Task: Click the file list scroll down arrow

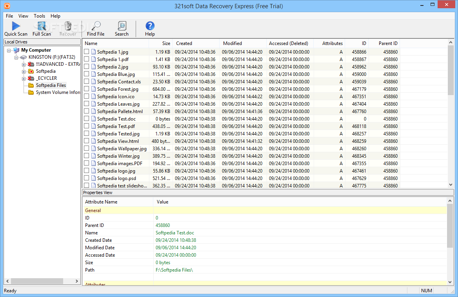Action: pyautogui.click(x=451, y=184)
